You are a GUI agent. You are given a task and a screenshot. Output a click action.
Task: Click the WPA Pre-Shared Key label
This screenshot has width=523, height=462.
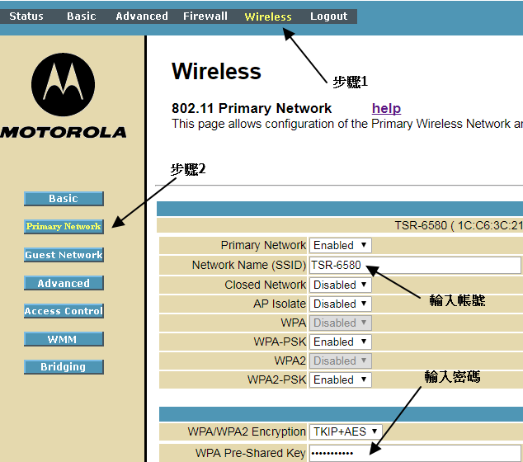pyautogui.click(x=250, y=453)
